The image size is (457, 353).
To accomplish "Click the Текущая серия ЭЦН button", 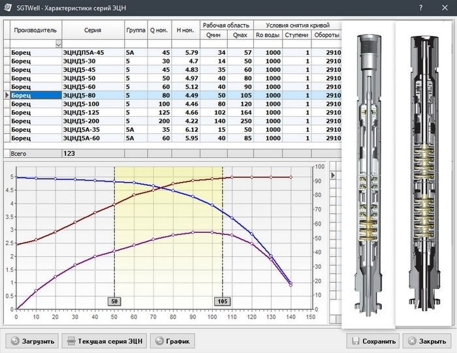I will pos(105,341).
